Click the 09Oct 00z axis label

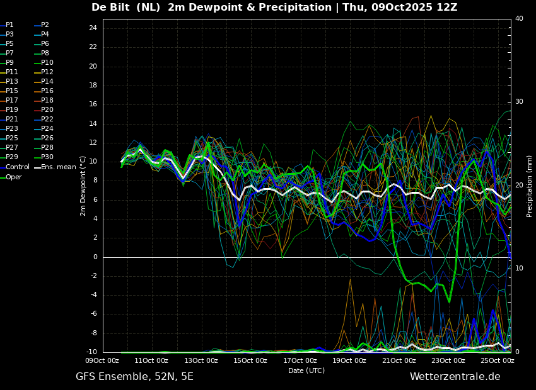pos(102,360)
